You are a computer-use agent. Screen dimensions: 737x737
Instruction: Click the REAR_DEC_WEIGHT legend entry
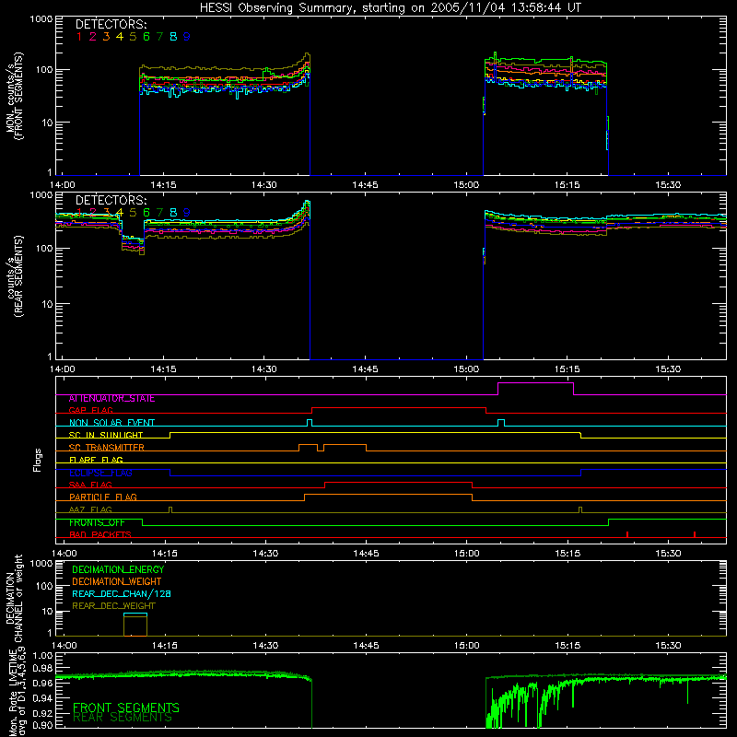click(113, 606)
